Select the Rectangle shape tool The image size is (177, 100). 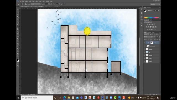pos(18,51)
